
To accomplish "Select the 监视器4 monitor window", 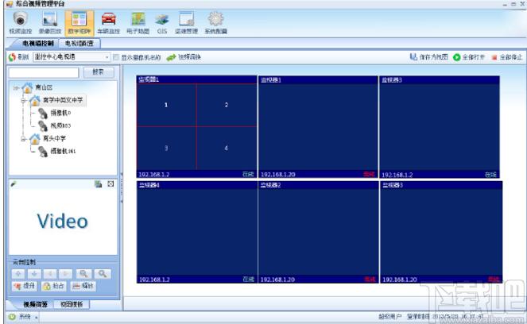I will point(197,232).
